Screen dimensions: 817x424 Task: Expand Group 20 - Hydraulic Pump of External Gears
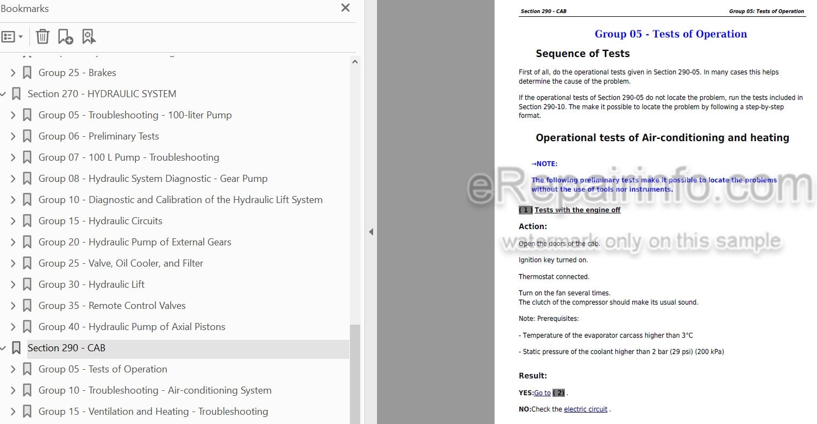pos(14,242)
